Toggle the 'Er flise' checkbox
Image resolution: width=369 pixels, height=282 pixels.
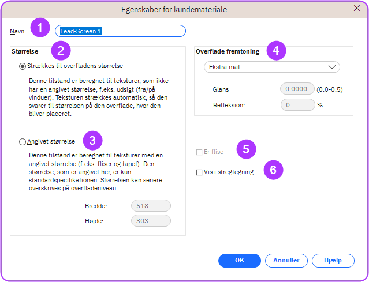tap(199, 152)
